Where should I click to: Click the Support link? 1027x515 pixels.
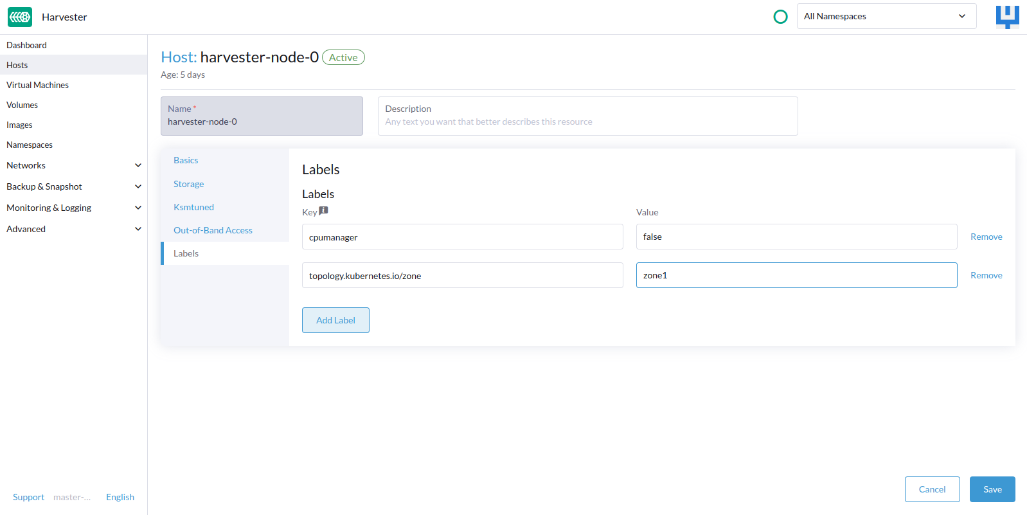click(x=28, y=497)
